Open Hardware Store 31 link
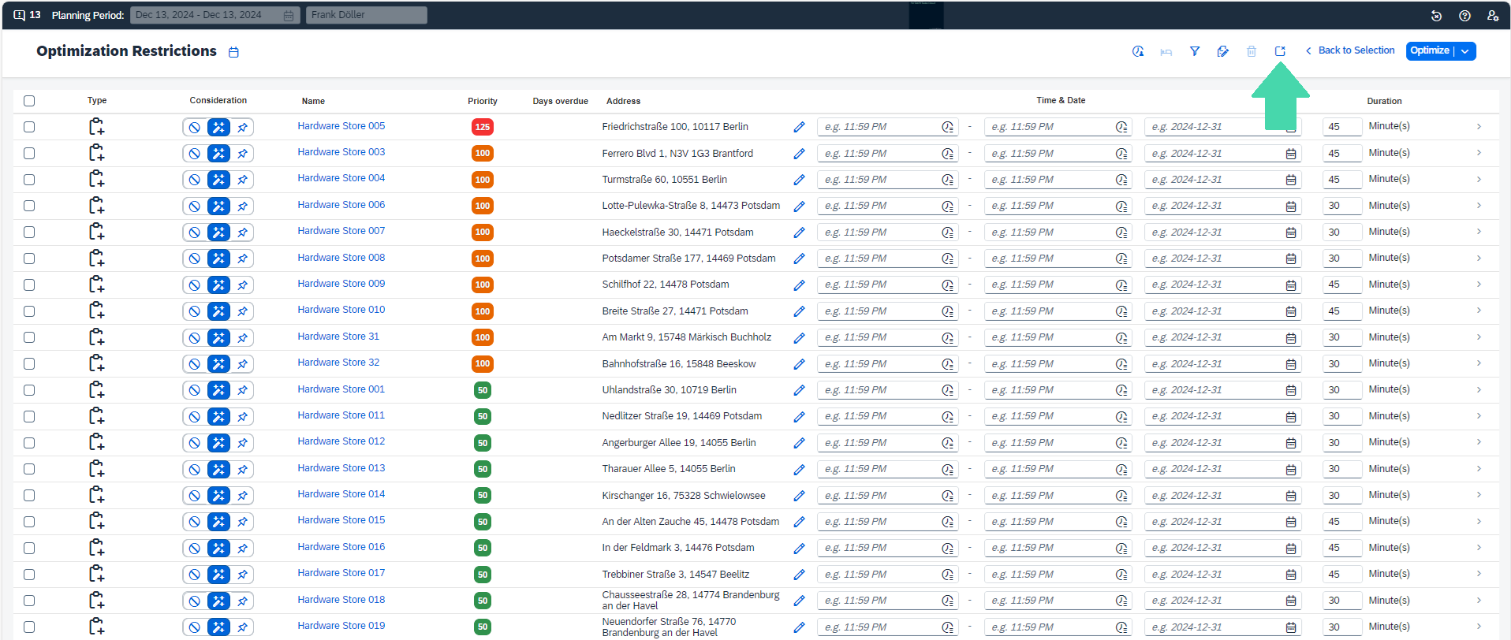The image size is (1511, 640). tap(338, 337)
